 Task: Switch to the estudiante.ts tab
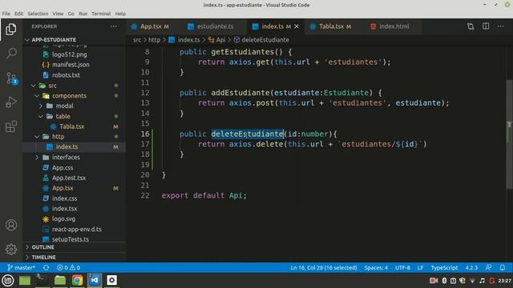[x=216, y=26]
